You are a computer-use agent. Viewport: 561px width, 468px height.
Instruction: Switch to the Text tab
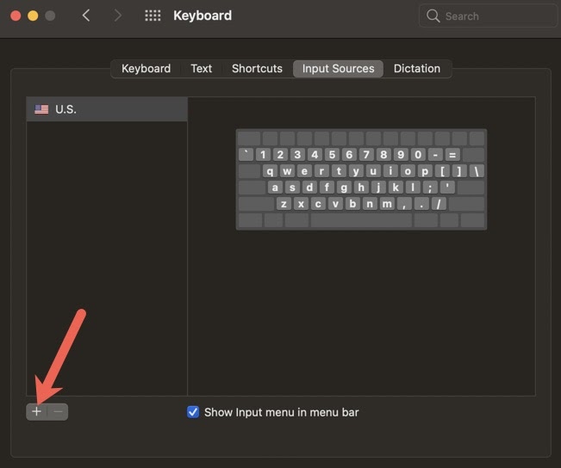(x=202, y=69)
